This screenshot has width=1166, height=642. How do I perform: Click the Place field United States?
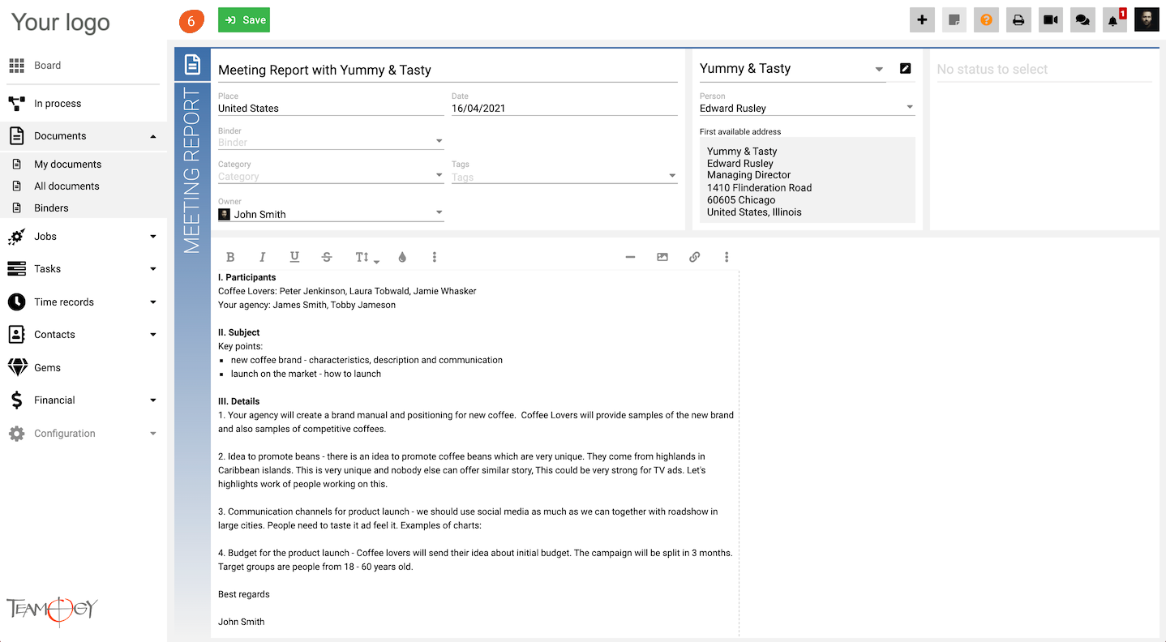(331, 108)
